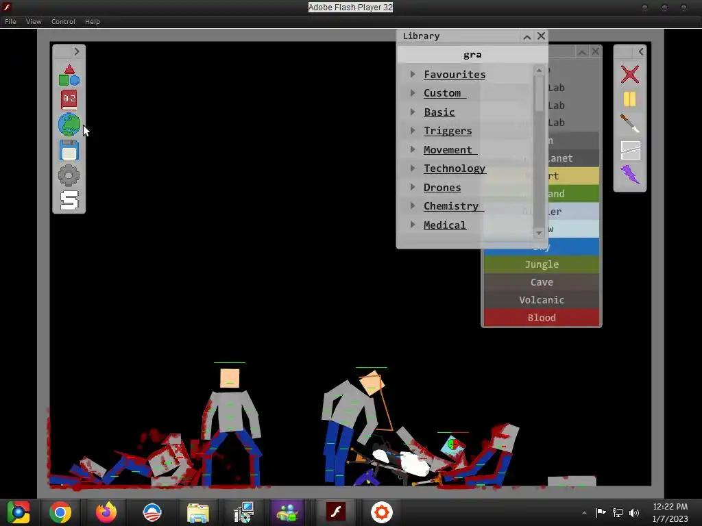This screenshot has width=702, height=526.
Task: Close the Library panel
Action: (541, 36)
